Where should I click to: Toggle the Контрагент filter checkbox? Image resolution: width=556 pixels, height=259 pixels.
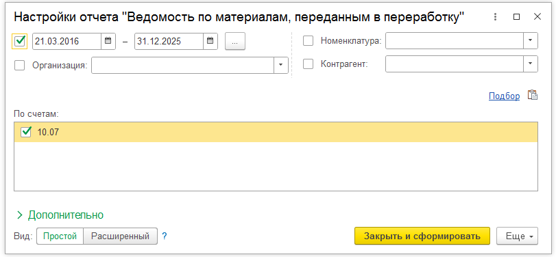click(x=308, y=64)
